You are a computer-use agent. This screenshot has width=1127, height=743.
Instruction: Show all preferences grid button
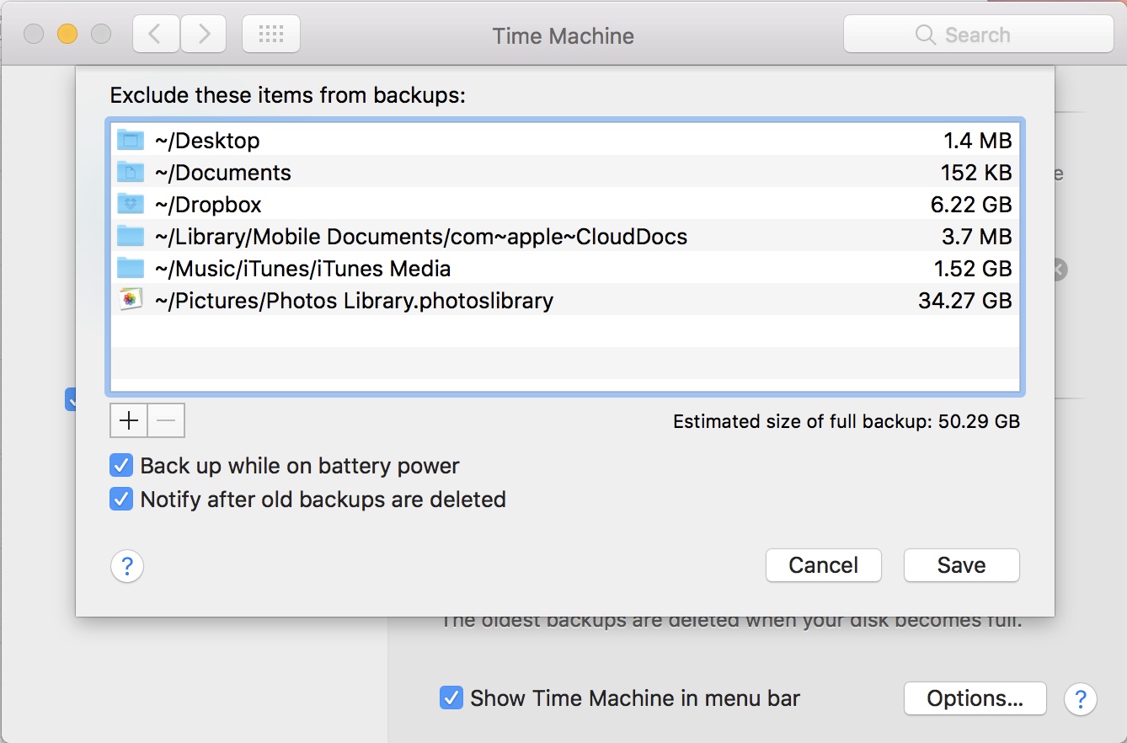coord(271,35)
